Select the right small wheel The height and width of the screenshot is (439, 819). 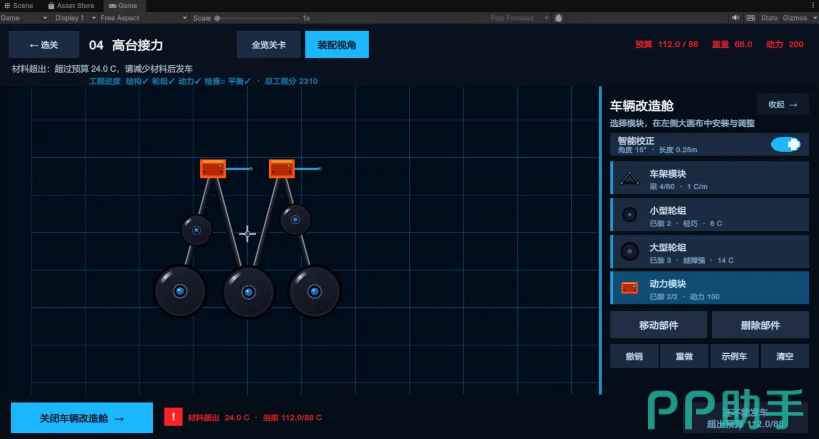click(295, 220)
